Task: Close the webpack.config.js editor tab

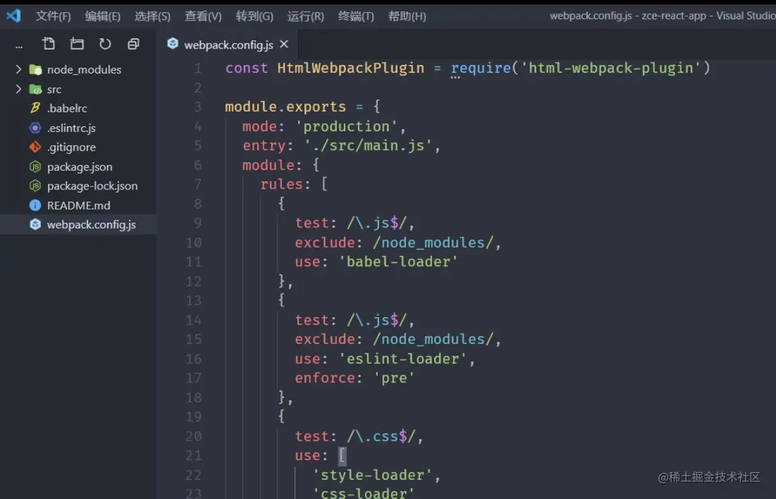Action: (284, 44)
